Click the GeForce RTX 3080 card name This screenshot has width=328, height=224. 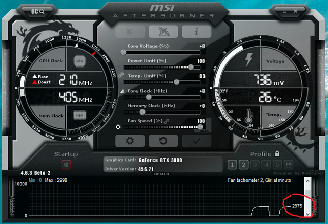tap(160, 160)
